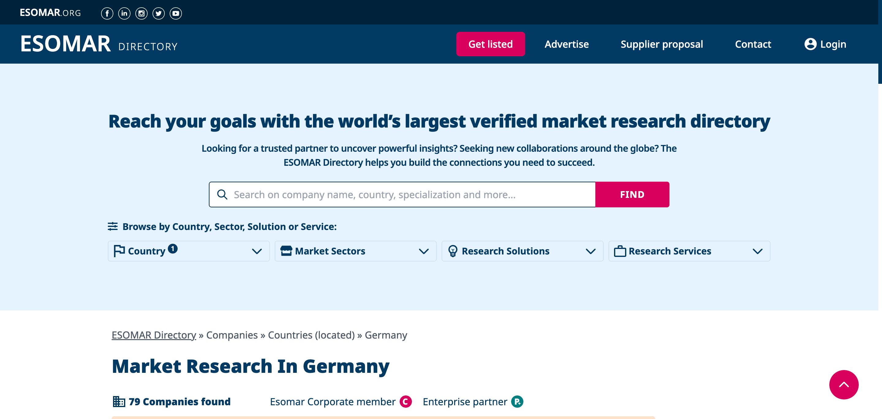Open ESOMAR YouTube channel icon
The image size is (882, 419).
pyautogui.click(x=176, y=13)
